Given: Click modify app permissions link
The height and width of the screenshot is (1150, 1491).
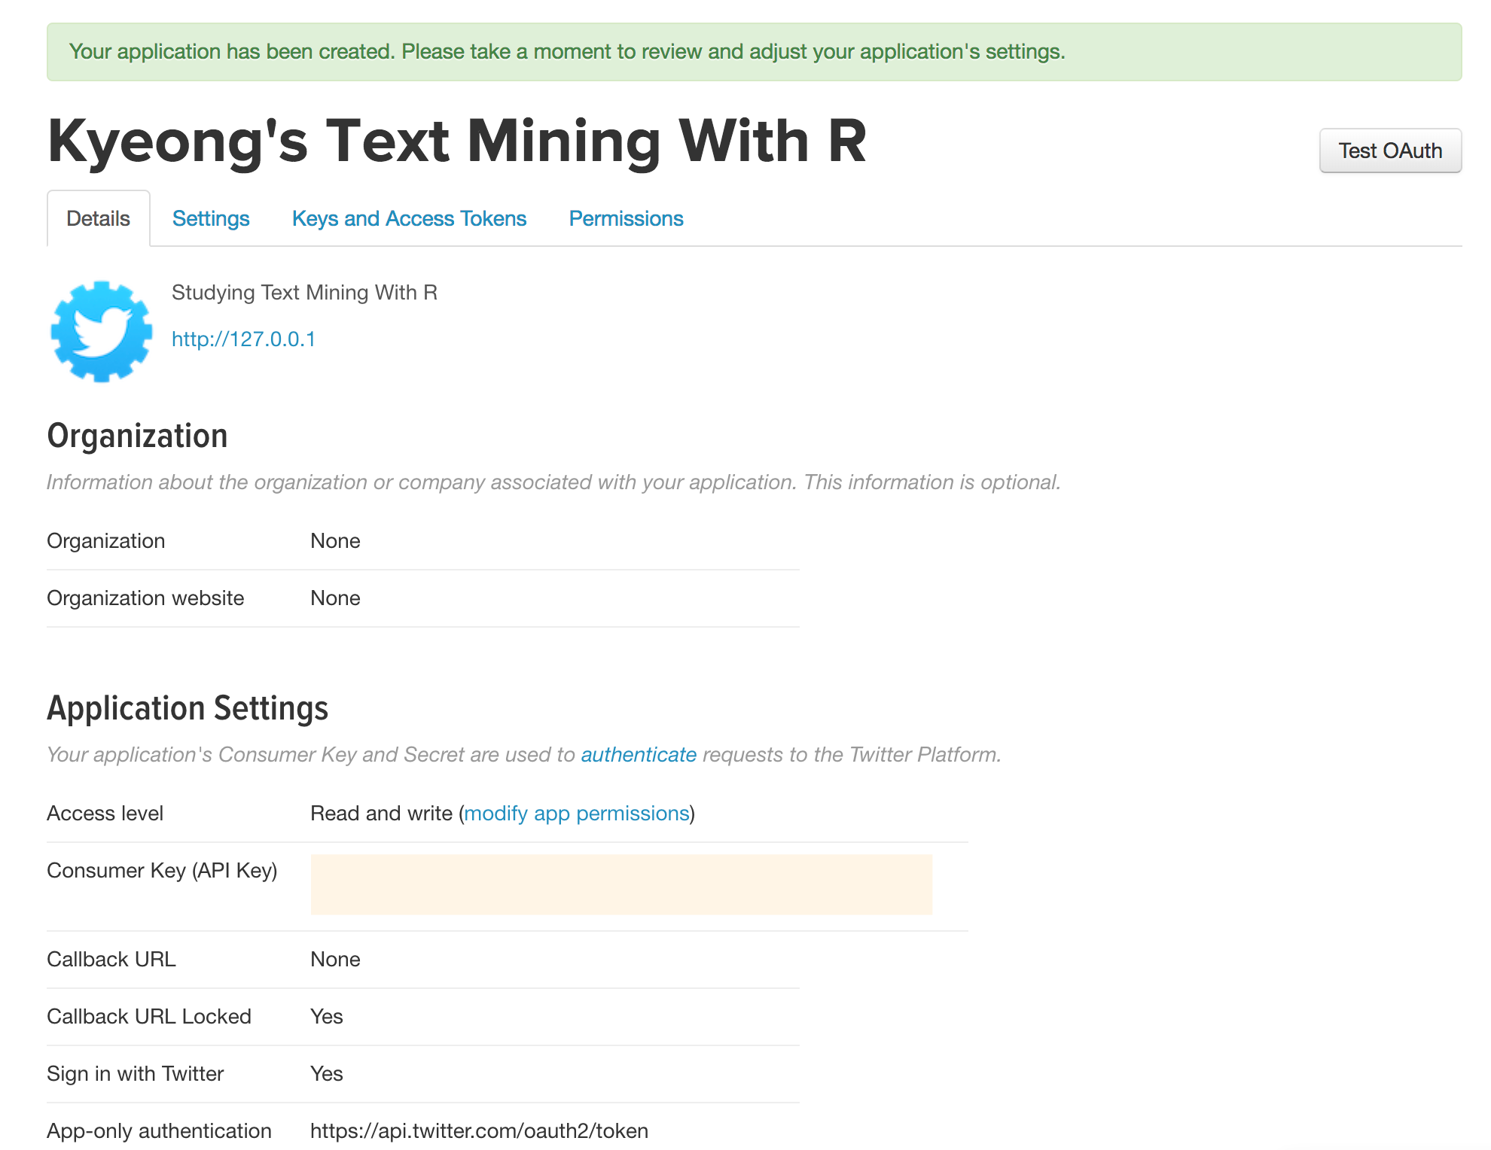Looking at the screenshot, I should pos(577,813).
